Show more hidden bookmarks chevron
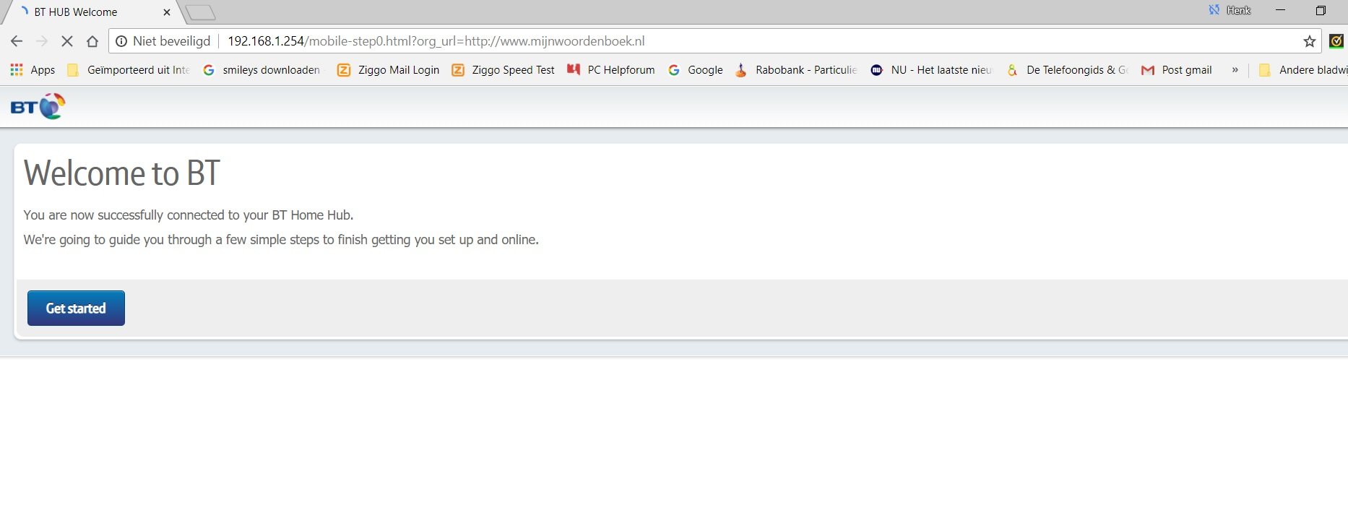This screenshot has width=1348, height=531. (1235, 70)
